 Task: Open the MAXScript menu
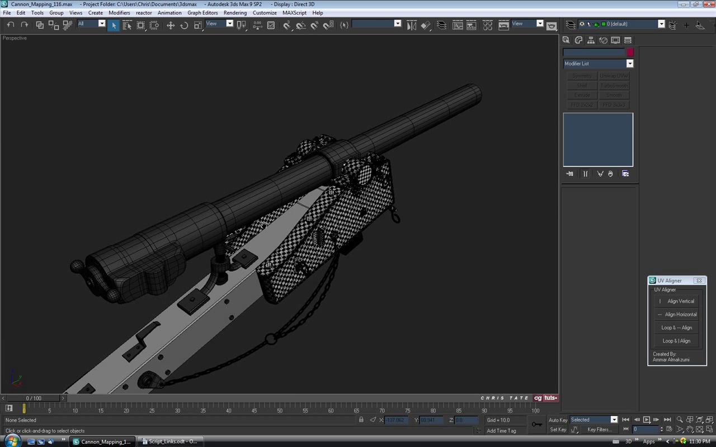(295, 12)
